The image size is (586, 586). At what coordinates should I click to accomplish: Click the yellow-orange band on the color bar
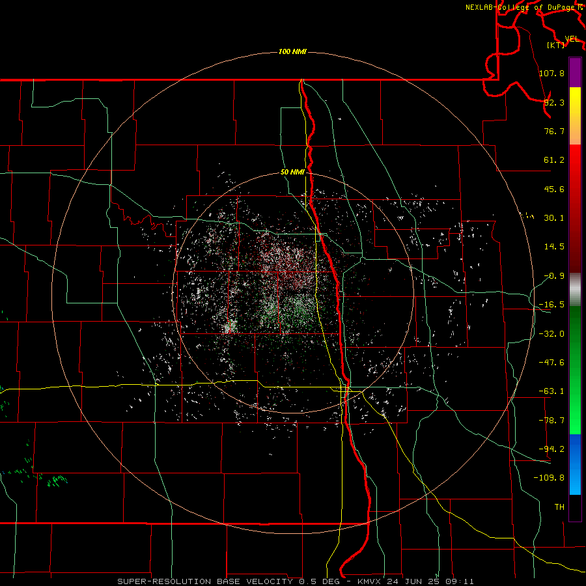click(575, 116)
